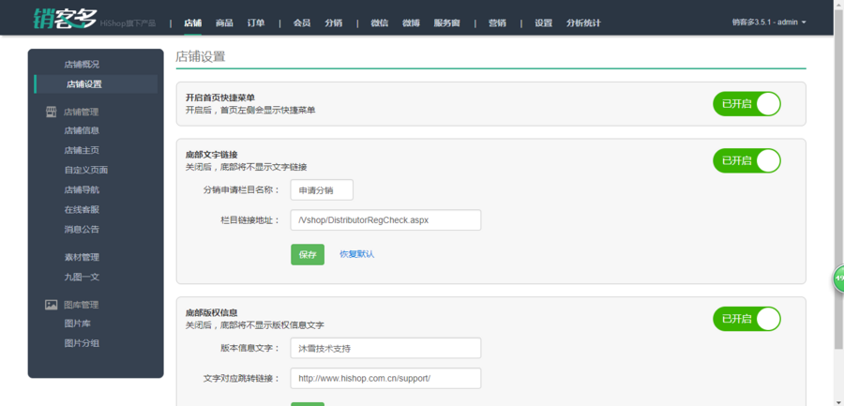
Task: Open the admin account dropdown
Action: pyautogui.click(x=769, y=23)
